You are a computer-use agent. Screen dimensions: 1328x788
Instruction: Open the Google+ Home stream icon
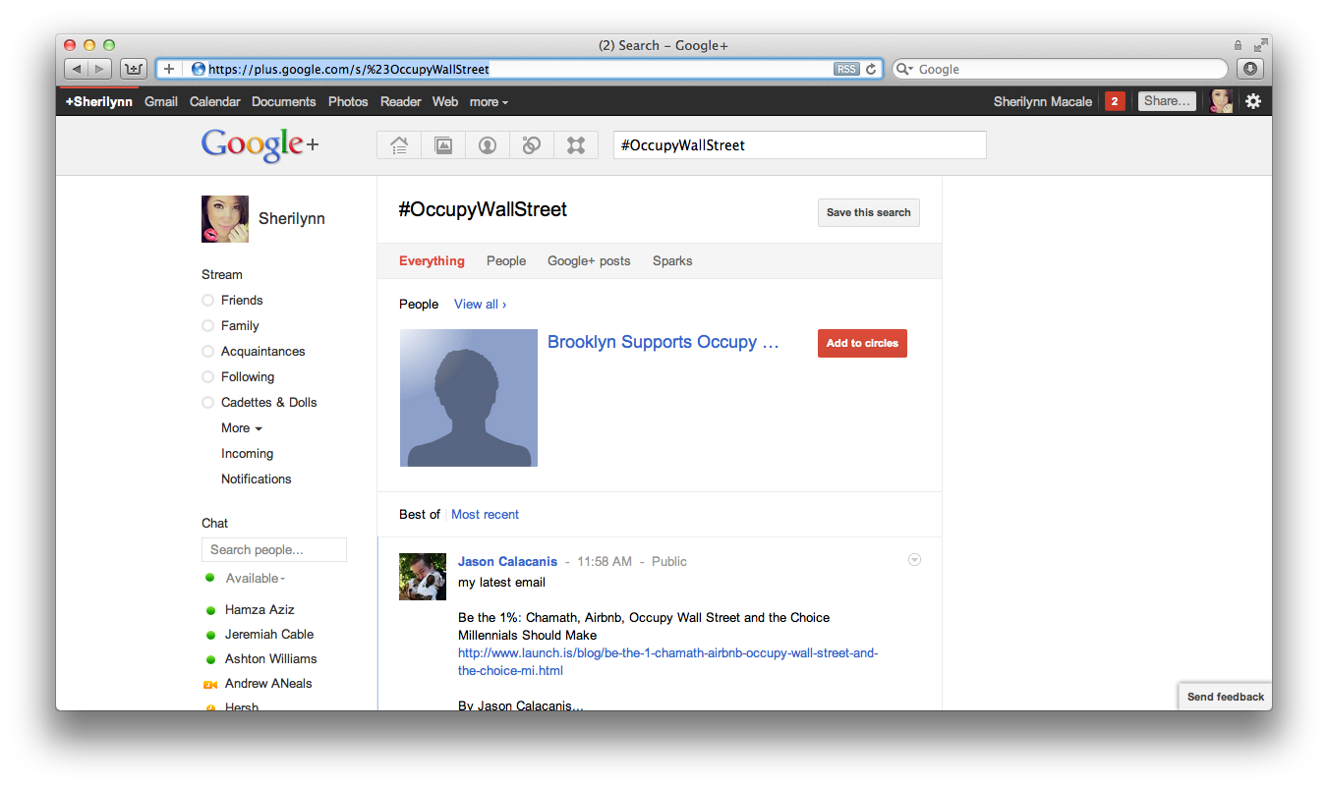point(399,145)
